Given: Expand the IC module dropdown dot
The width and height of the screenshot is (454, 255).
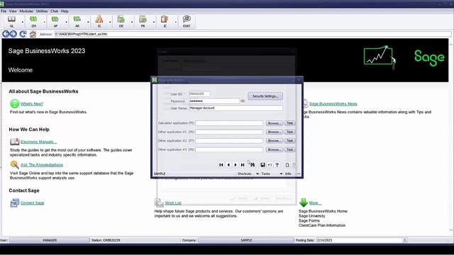Looking at the screenshot, I should [110, 22].
